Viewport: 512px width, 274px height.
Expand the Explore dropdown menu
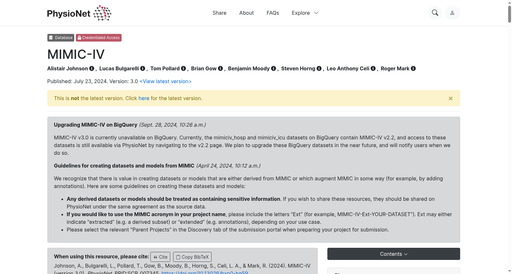tap(305, 13)
